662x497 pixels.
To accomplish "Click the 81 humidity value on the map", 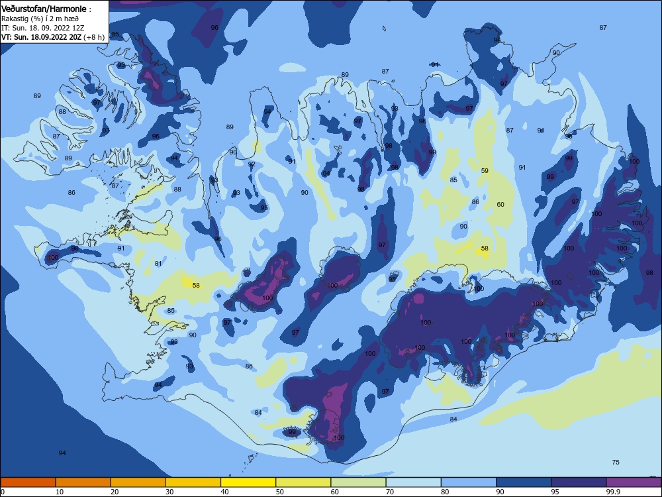I will tap(158, 264).
